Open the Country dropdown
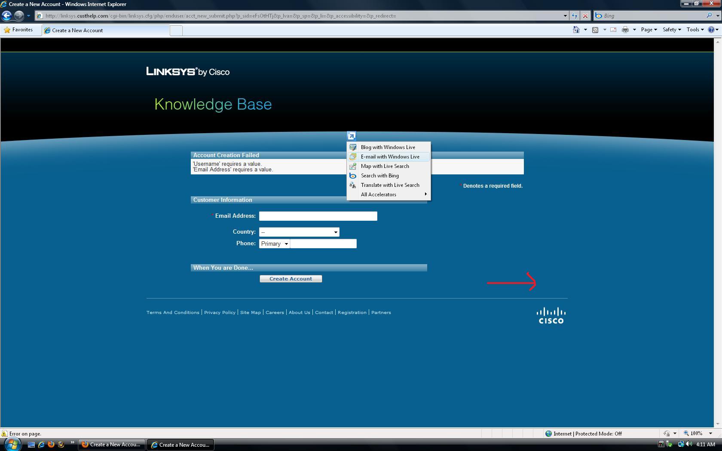722x451 pixels. [x=299, y=232]
